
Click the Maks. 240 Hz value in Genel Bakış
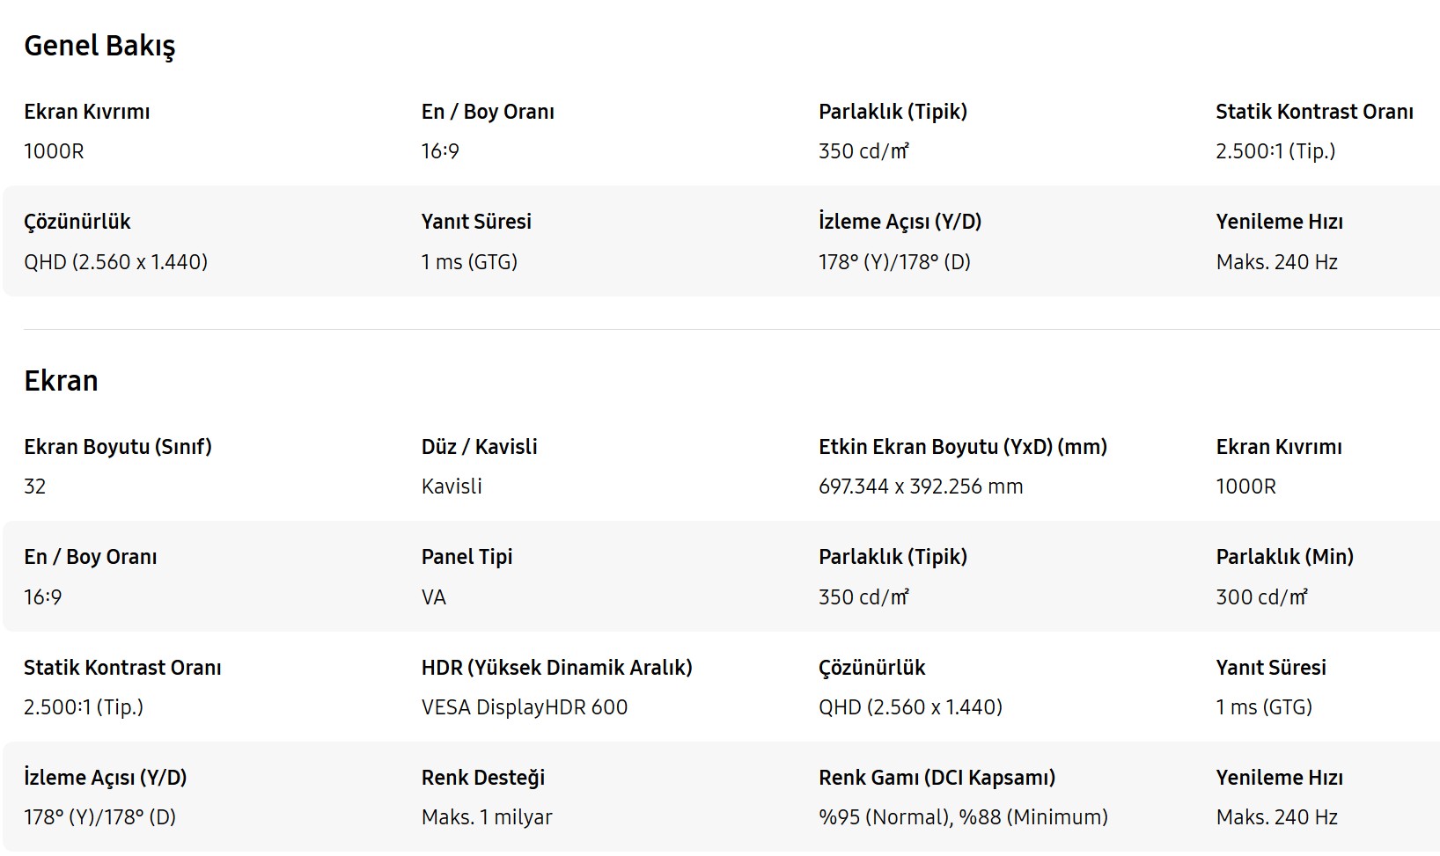point(1276,262)
